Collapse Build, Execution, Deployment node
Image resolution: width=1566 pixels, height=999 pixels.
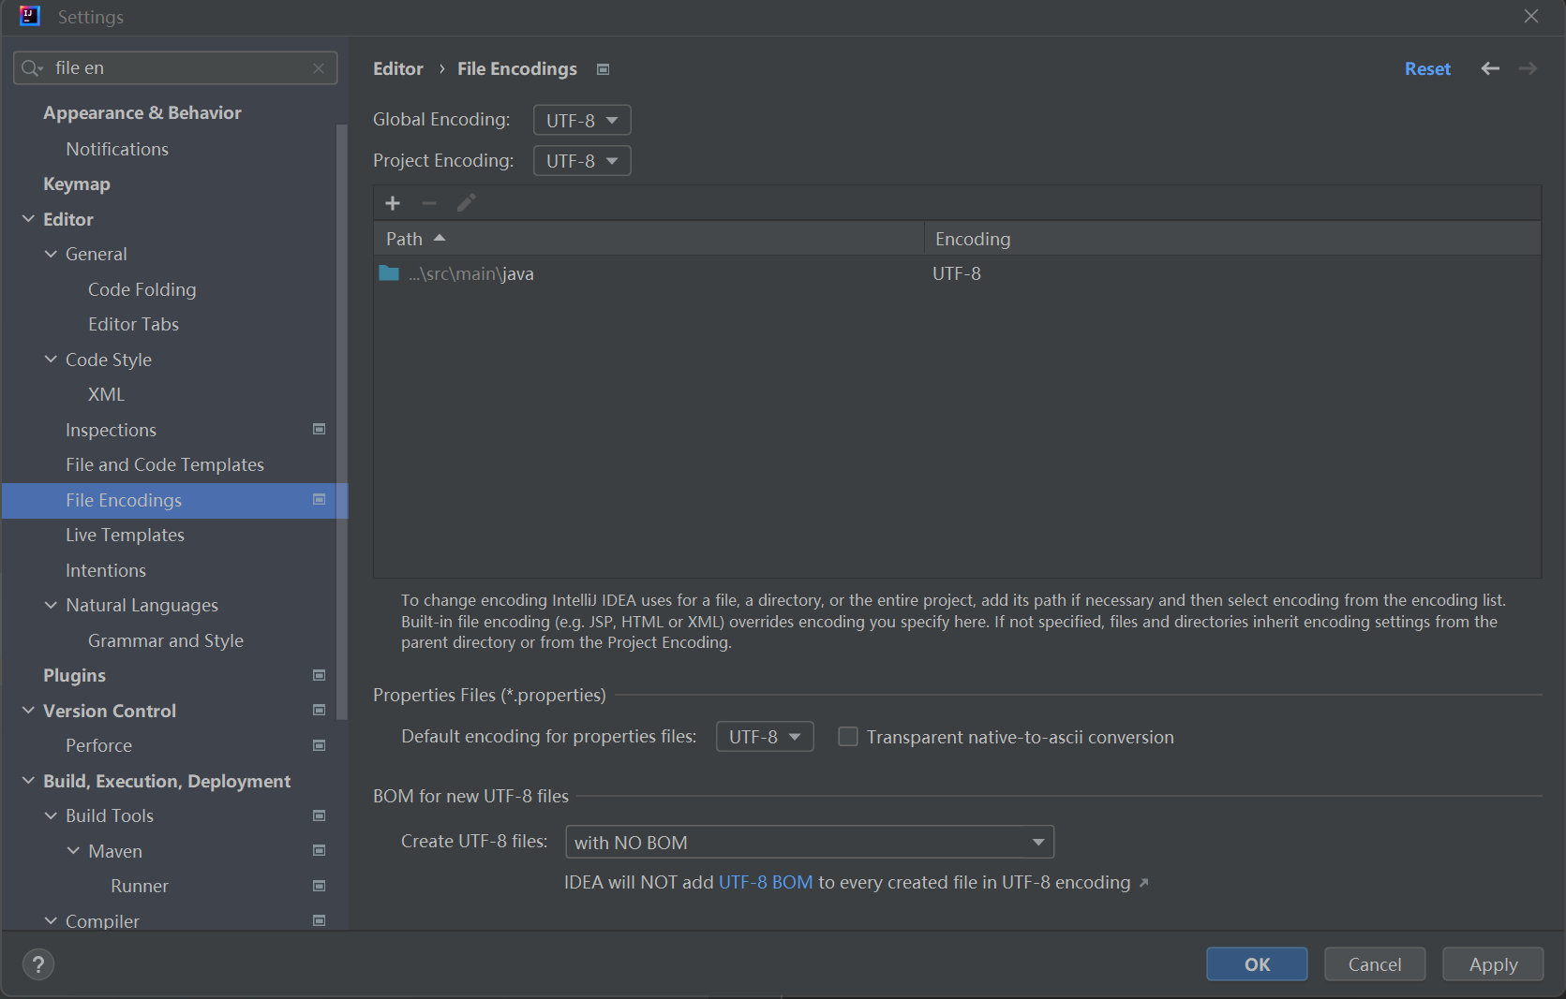click(28, 781)
